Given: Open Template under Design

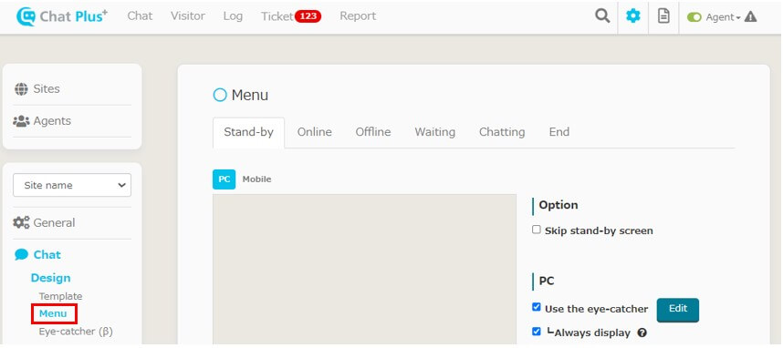Looking at the screenshot, I should click(x=60, y=296).
